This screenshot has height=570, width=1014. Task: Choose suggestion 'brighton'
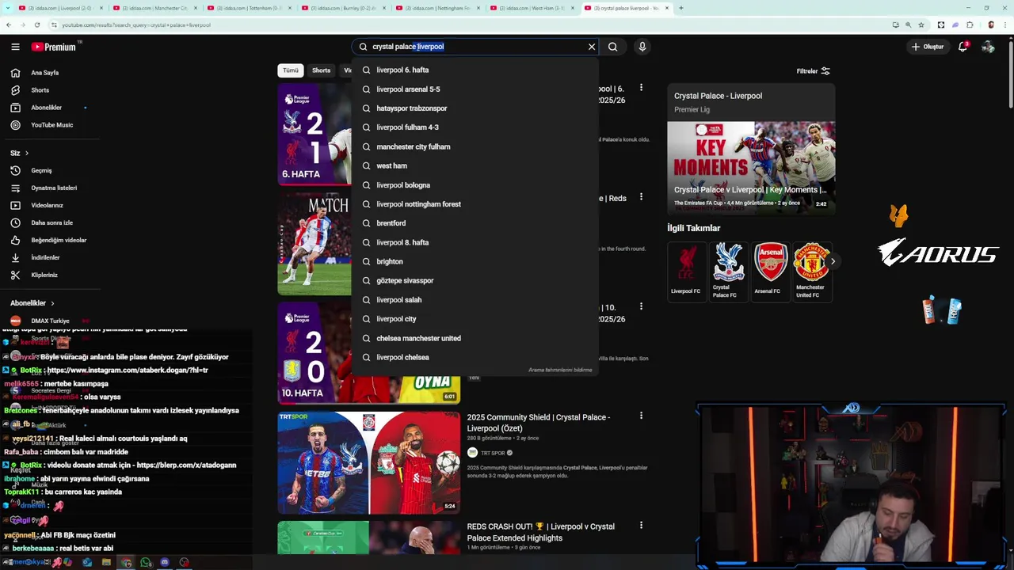coord(475,261)
